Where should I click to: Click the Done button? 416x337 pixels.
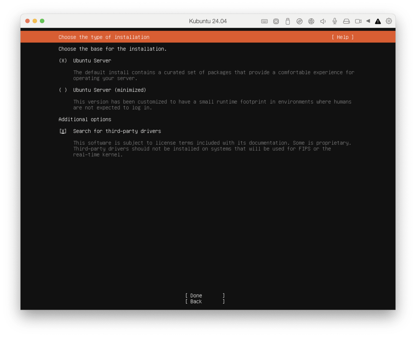pyautogui.click(x=205, y=296)
